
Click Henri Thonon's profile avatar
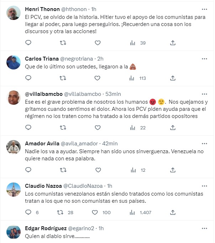[14, 12]
